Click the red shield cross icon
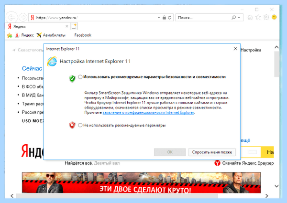Image resolution: width=287 pixels, height=203 pixels. pyautogui.click(x=72, y=125)
